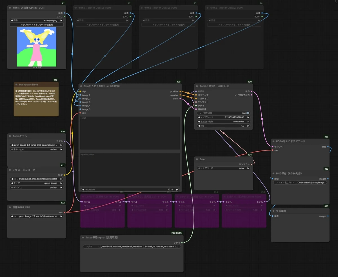Click into the negative_prompt text area
The image size is (338, 277).
tap(130, 170)
